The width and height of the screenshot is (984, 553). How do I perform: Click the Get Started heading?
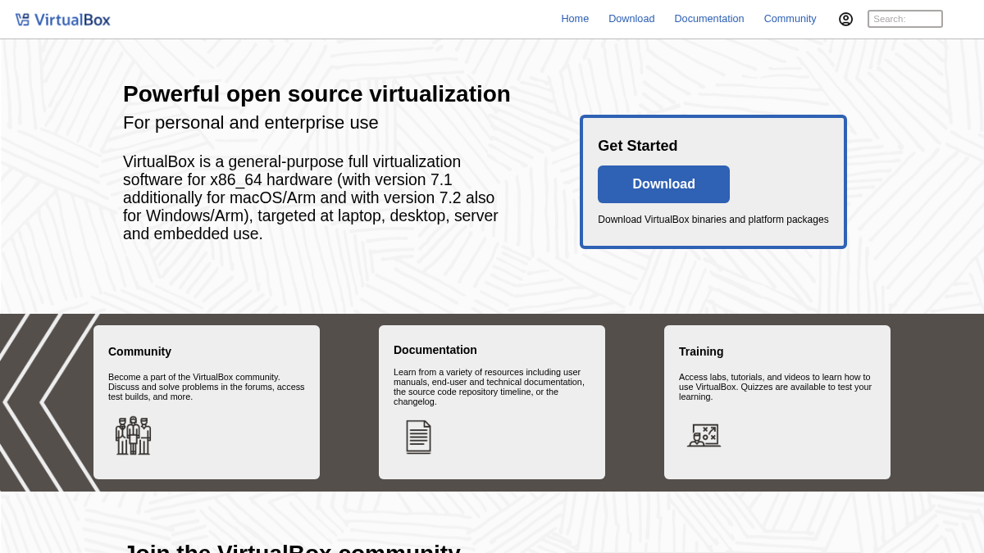(638, 146)
